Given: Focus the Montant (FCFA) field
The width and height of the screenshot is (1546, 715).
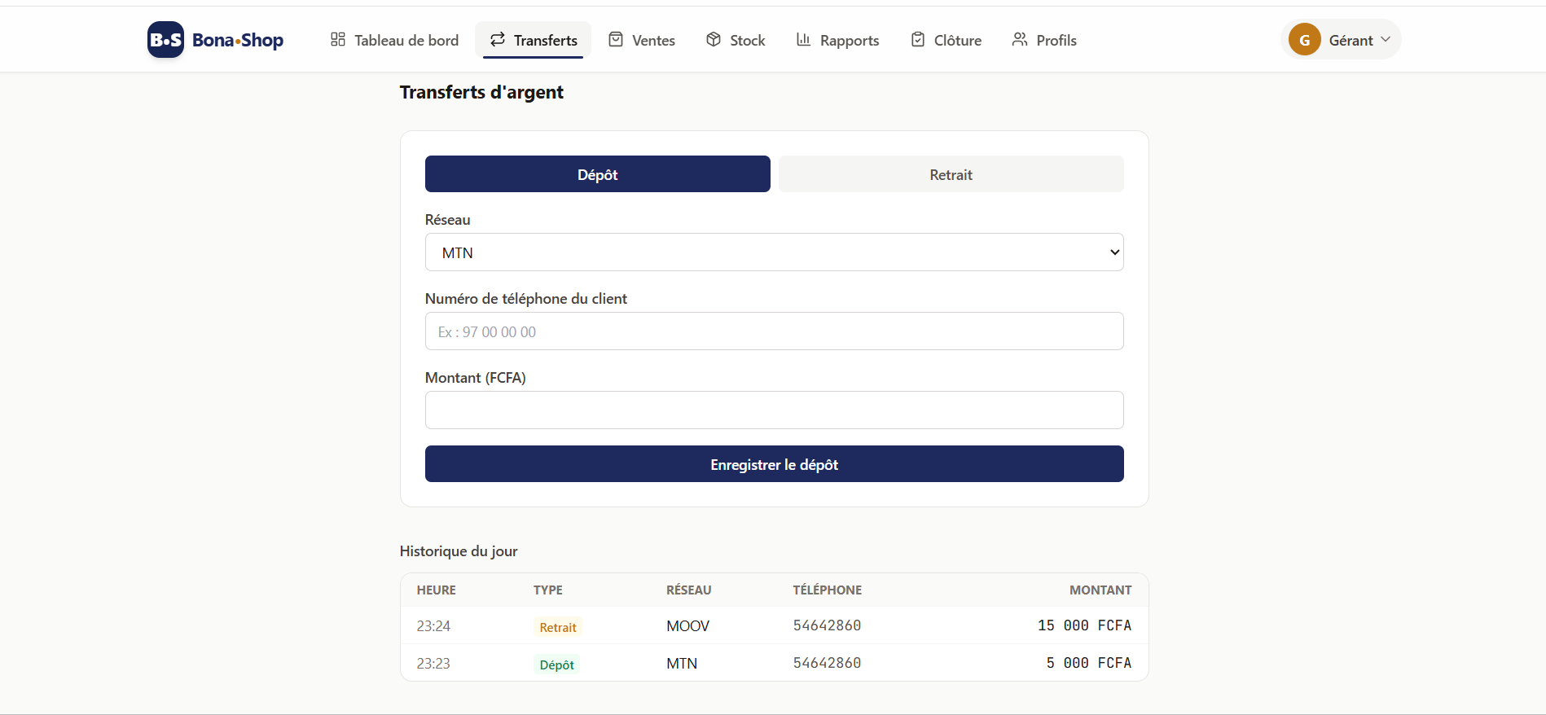Looking at the screenshot, I should click(775, 410).
